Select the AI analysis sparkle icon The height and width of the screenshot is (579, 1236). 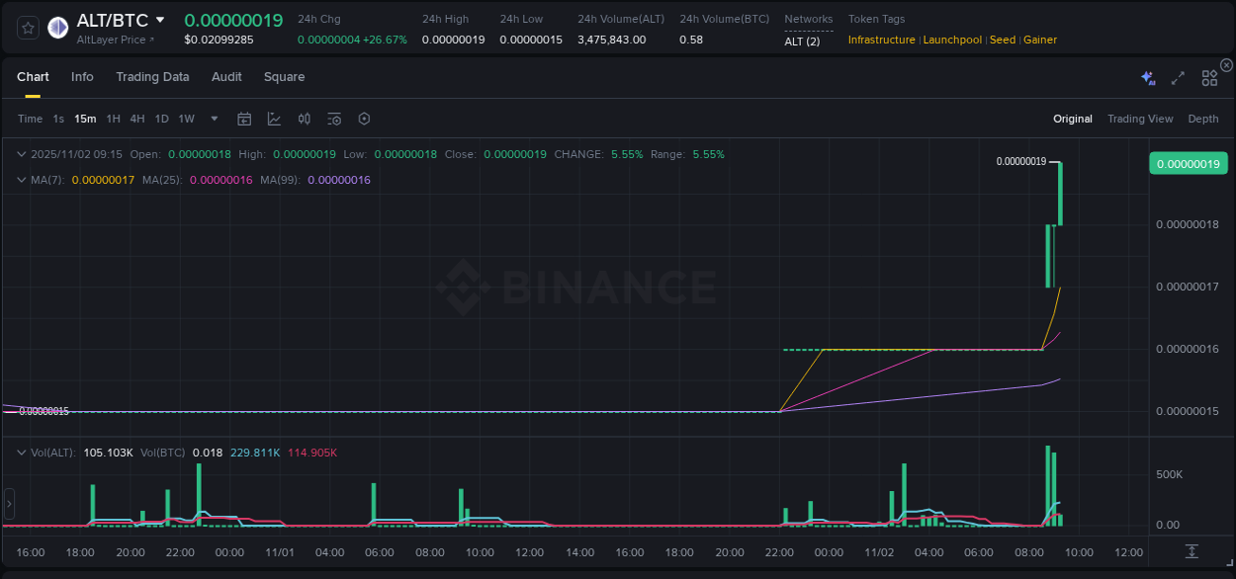pos(1147,76)
